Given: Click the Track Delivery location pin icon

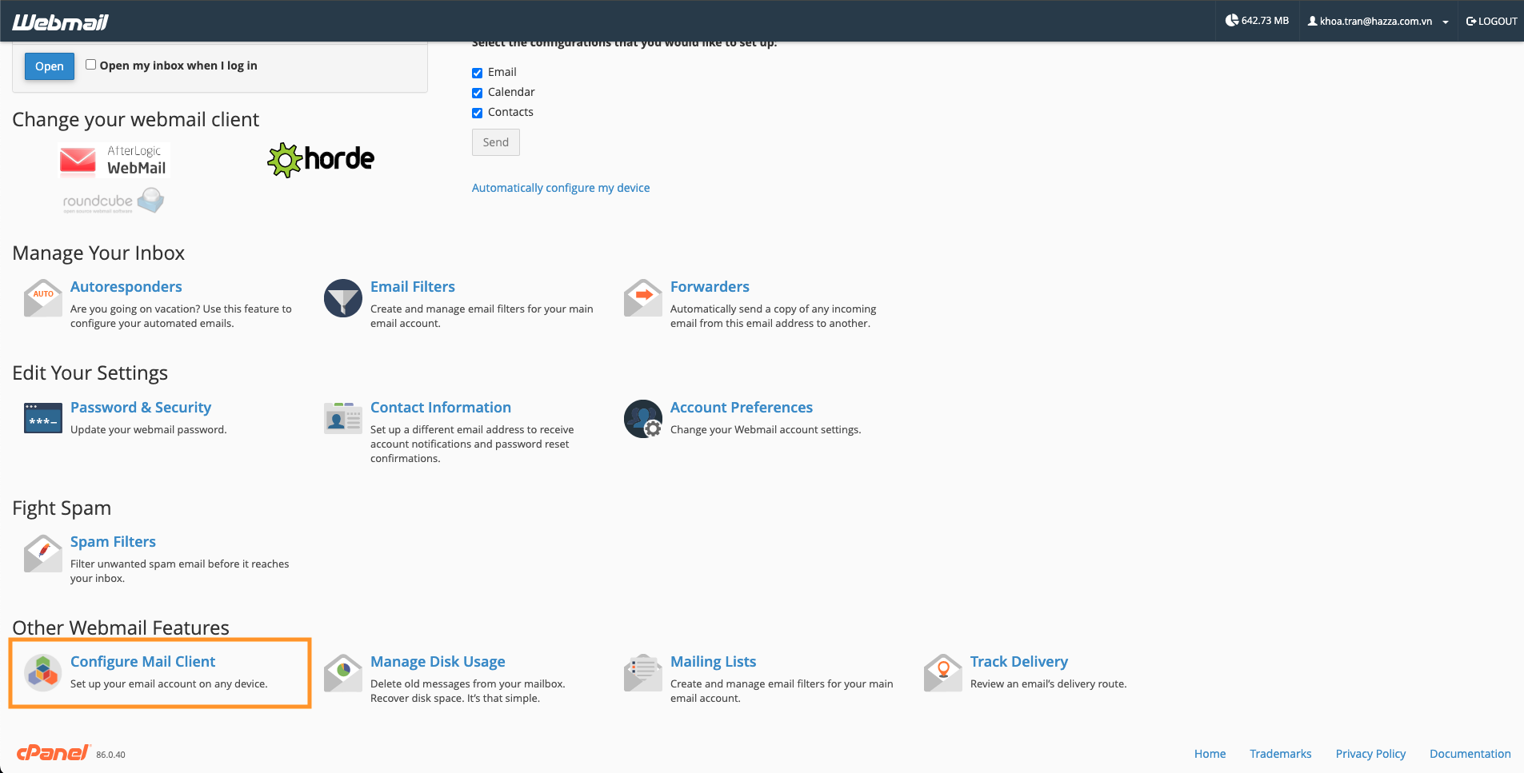Looking at the screenshot, I should [942, 672].
